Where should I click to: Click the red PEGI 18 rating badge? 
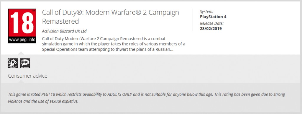pos(22,26)
